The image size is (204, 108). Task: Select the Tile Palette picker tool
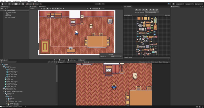(150, 10)
